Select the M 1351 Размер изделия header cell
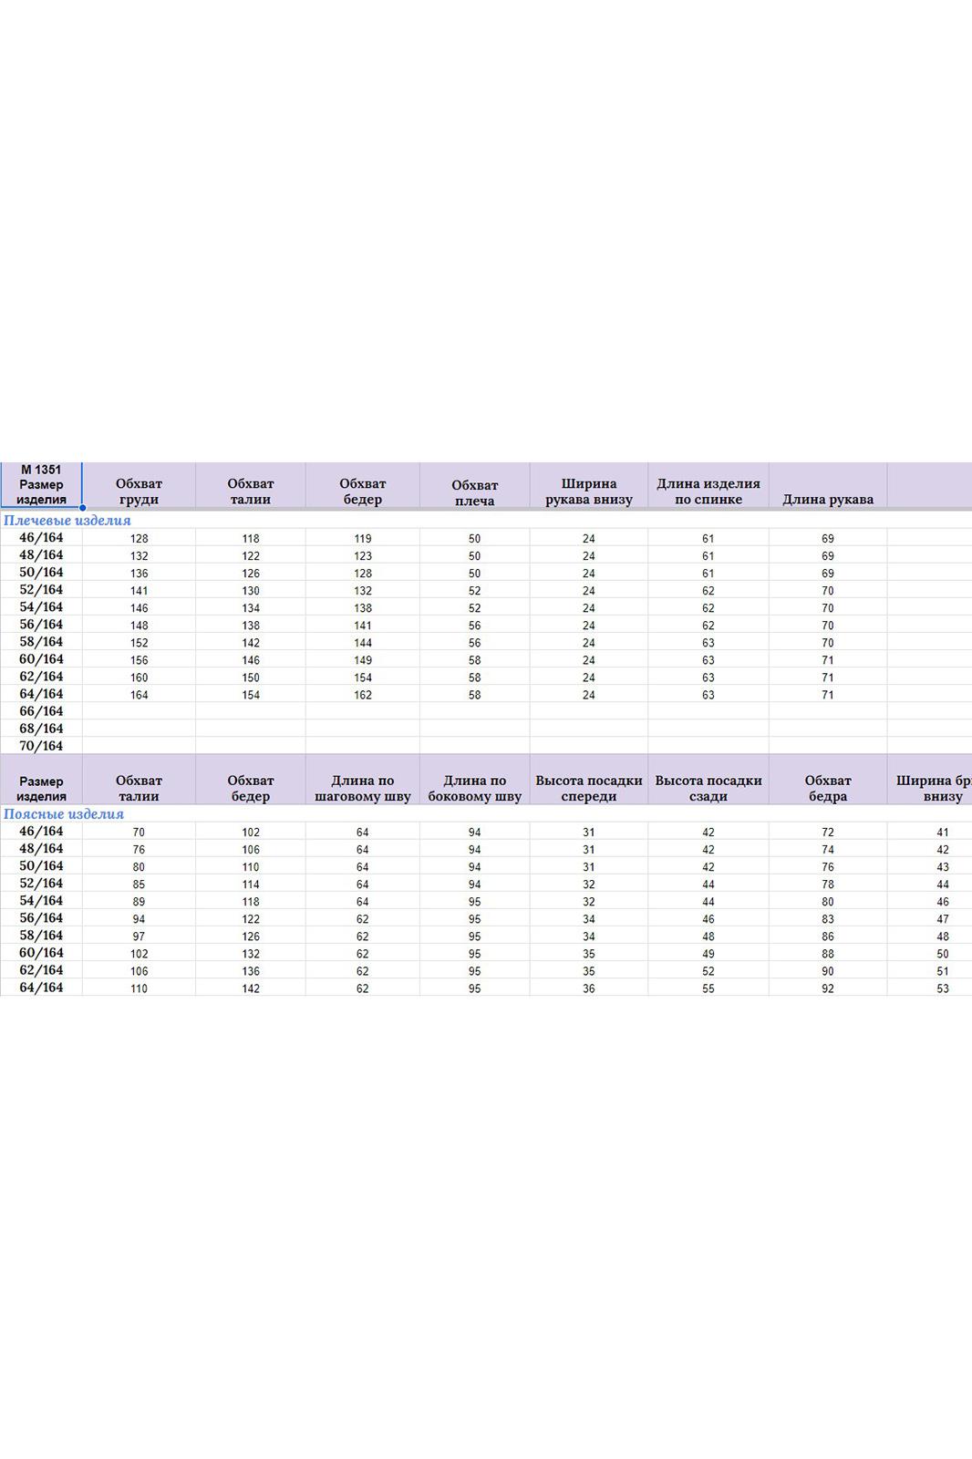972x1459 pixels. (41, 485)
